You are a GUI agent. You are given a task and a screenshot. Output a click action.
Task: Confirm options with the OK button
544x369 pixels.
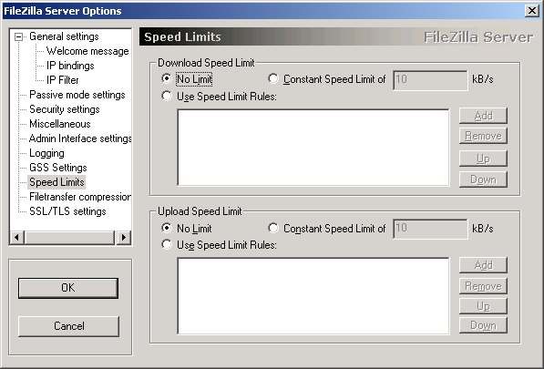(68, 288)
